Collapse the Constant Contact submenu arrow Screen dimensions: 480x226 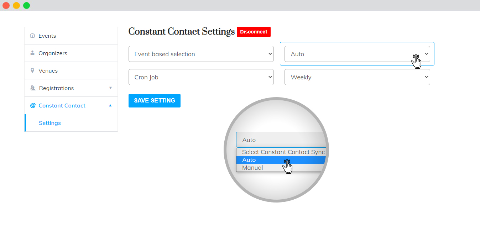point(110,105)
